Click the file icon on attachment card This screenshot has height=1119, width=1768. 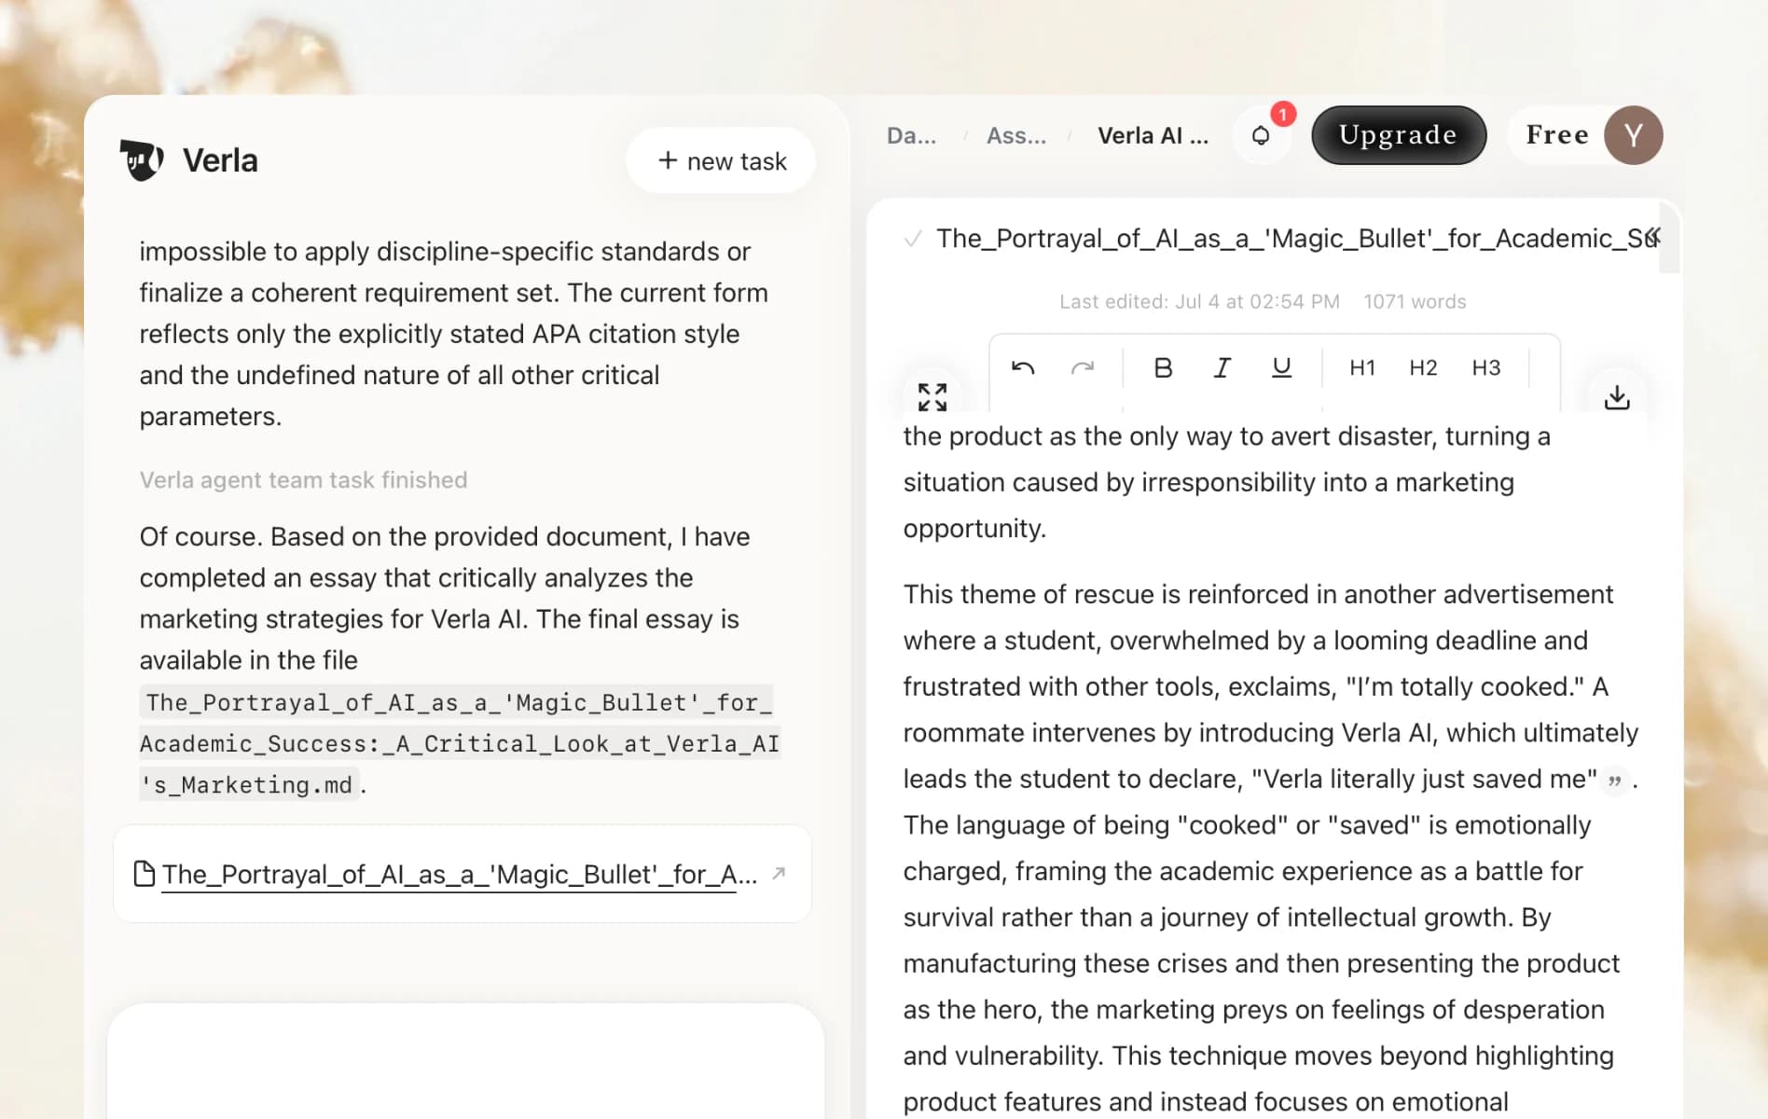click(145, 874)
